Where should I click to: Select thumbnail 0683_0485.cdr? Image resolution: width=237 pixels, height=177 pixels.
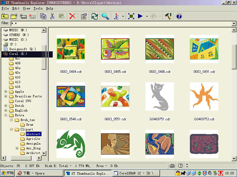pos(115,49)
